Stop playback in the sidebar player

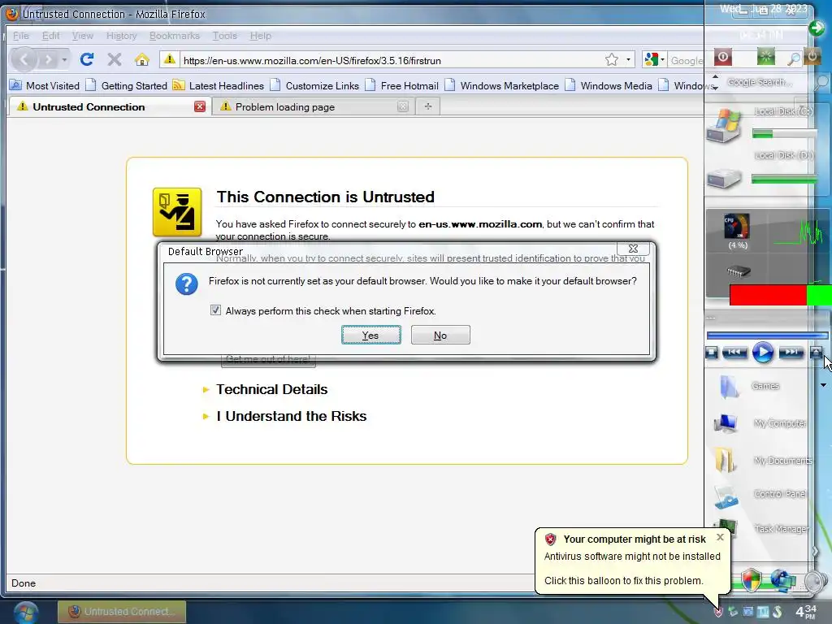[x=712, y=353]
